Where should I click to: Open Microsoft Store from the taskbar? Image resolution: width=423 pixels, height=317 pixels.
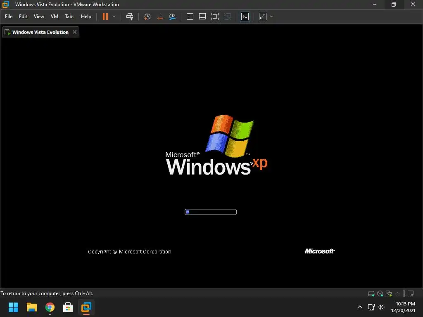[x=68, y=307]
